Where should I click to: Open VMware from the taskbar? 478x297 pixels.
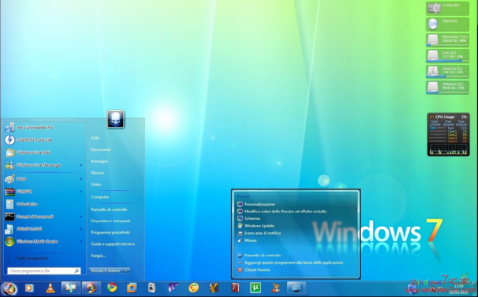pos(132,288)
